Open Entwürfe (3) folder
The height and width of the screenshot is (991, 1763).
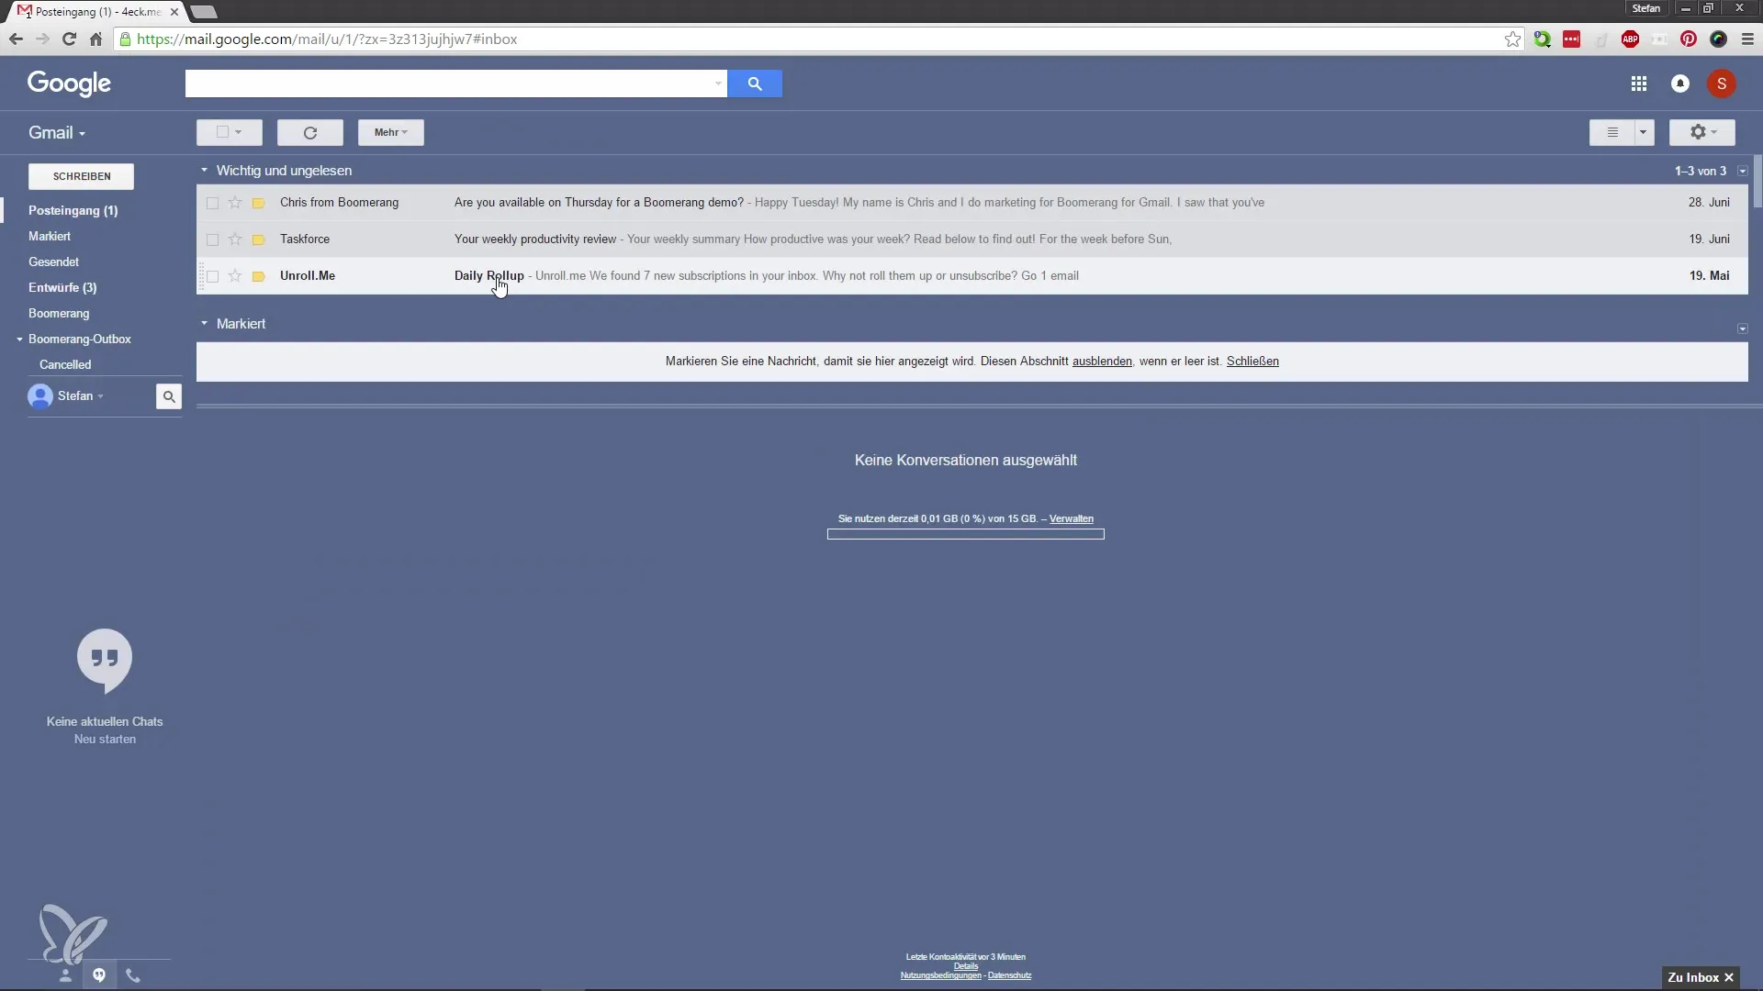click(62, 288)
